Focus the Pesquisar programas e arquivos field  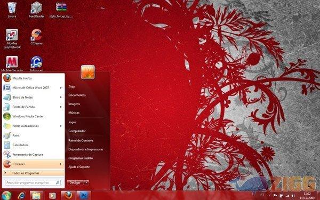[x=33, y=182]
